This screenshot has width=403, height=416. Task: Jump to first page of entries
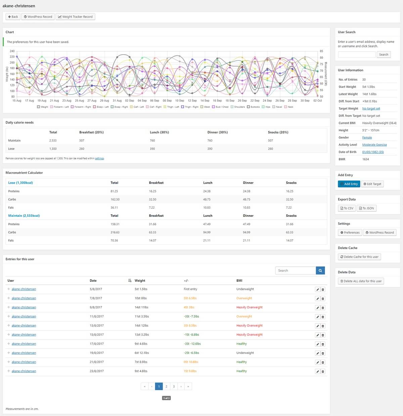(145, 386)
